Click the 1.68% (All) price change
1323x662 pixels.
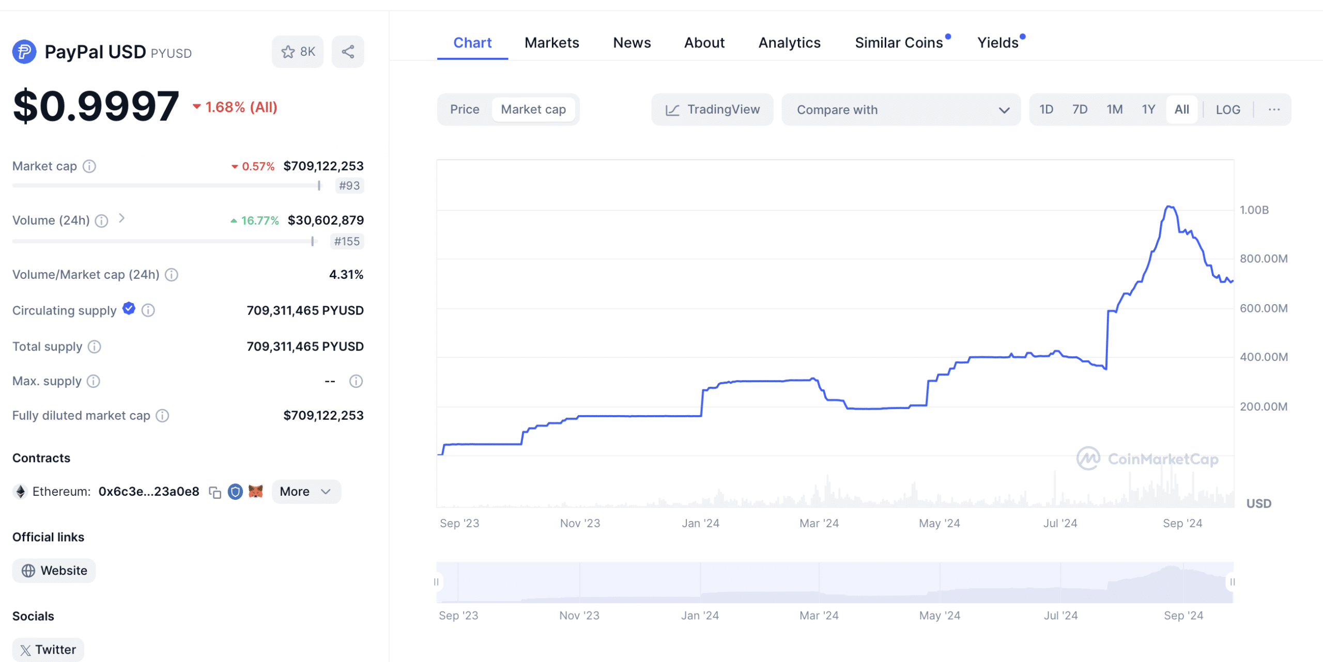click(236, 107)
